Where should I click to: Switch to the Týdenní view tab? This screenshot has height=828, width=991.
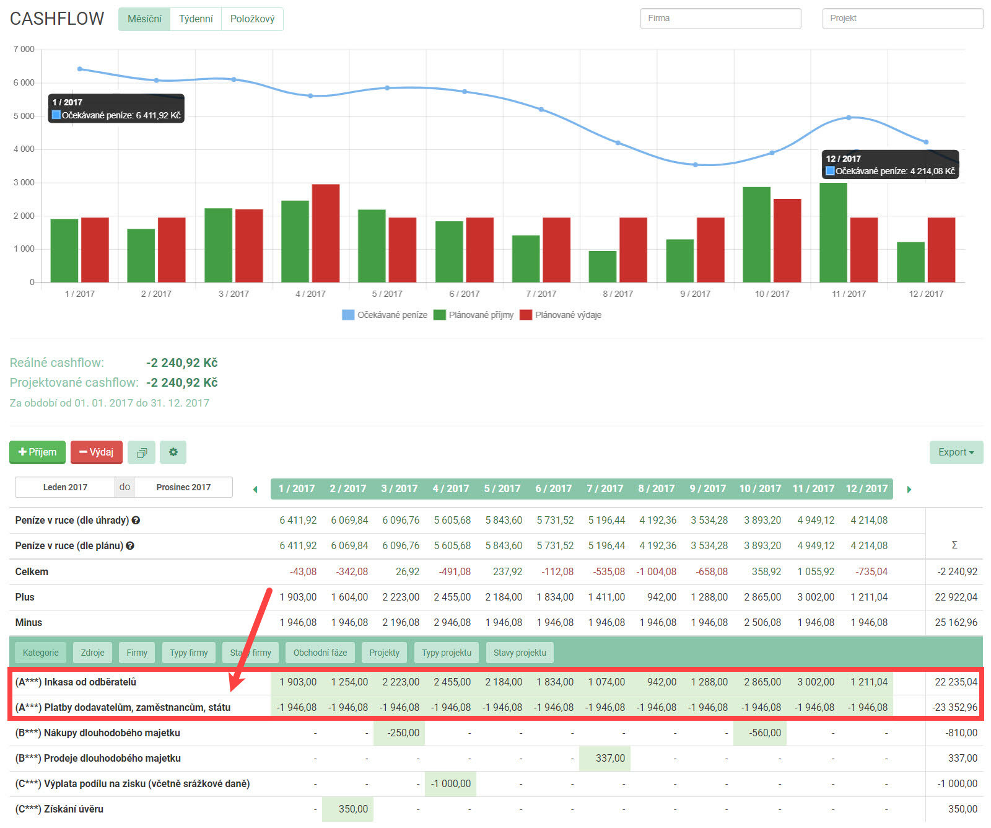click(x=196, y=19)
